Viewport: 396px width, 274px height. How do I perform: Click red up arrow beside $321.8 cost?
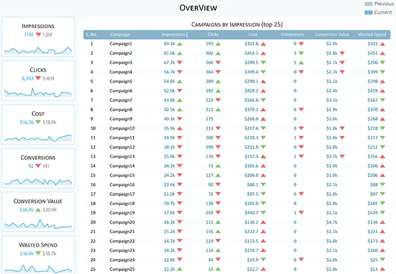tap(264, 44)
